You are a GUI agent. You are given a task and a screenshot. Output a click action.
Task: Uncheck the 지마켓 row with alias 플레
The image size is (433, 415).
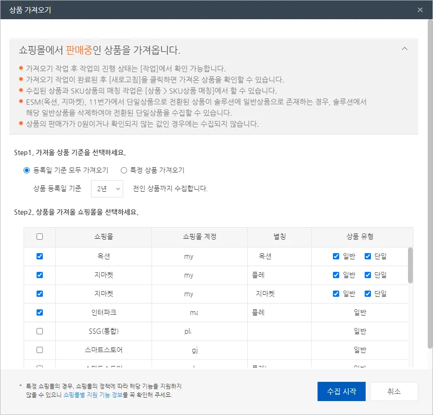(x=40, y=275)
